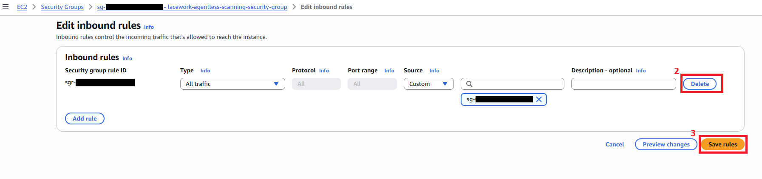762x179 pixels.
Task: Open Security Groups breadcrumb link
Action: click(62, 7)
